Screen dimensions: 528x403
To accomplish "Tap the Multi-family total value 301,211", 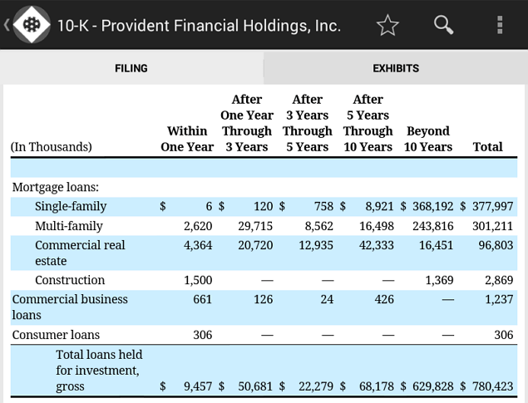I will coord(492,226).
